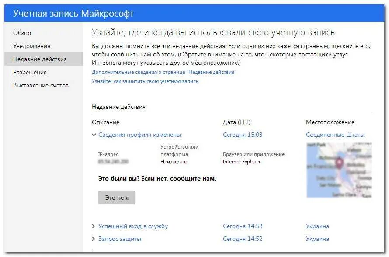Click Украина in the Запрос защиты row
Screen dimensions: 389x257
point(317,239)
